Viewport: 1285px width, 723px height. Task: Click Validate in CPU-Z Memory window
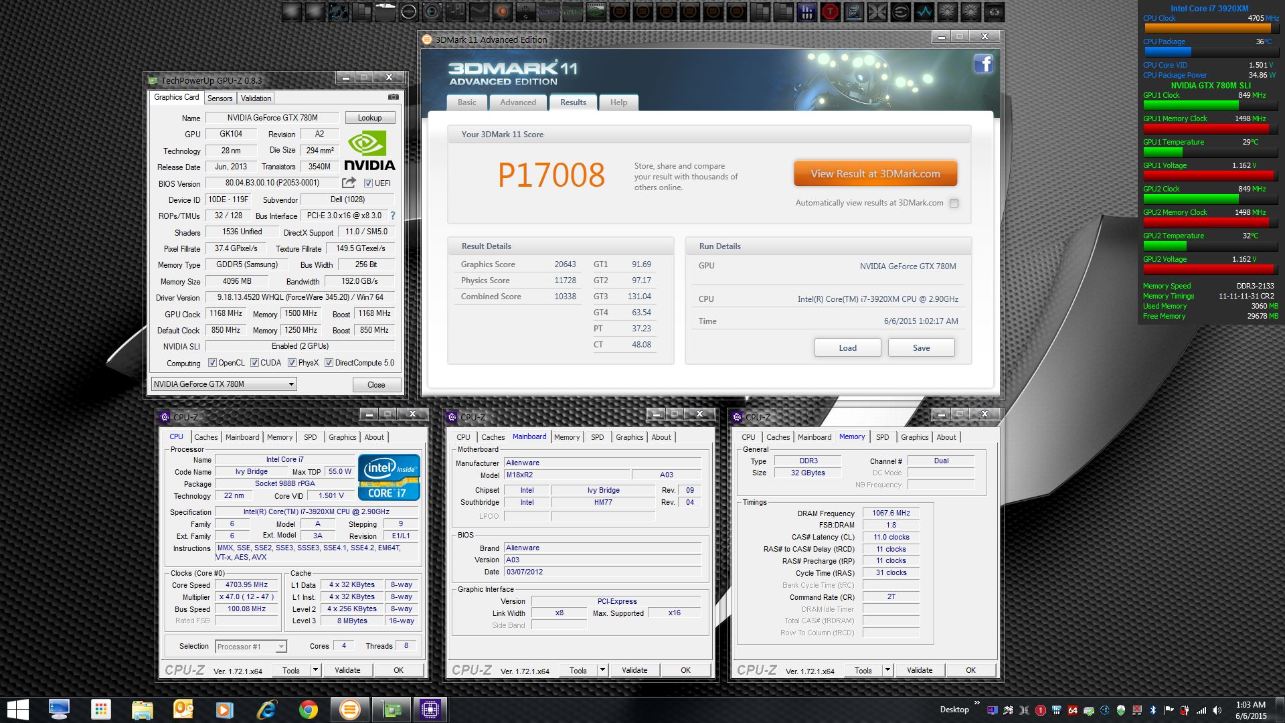coord(920,670)
